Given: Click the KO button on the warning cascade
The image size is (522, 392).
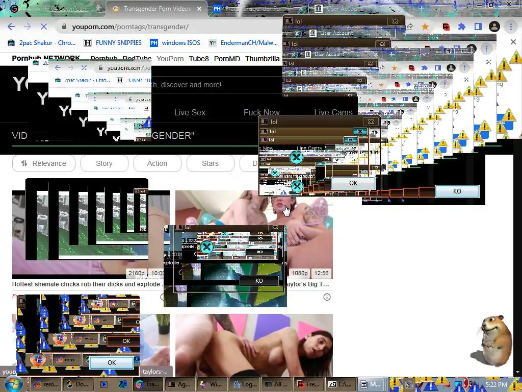Looking at the screenshot, I should pos(457,191).
